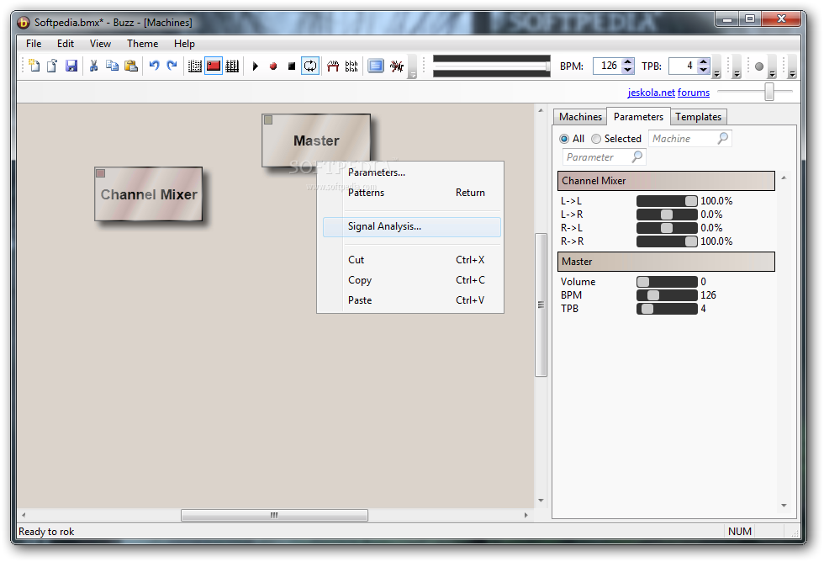The width and height of the screenshot is (824, 562).
Task: Click the red Record button
Action: pyautogui.click(x=273, y=66)
